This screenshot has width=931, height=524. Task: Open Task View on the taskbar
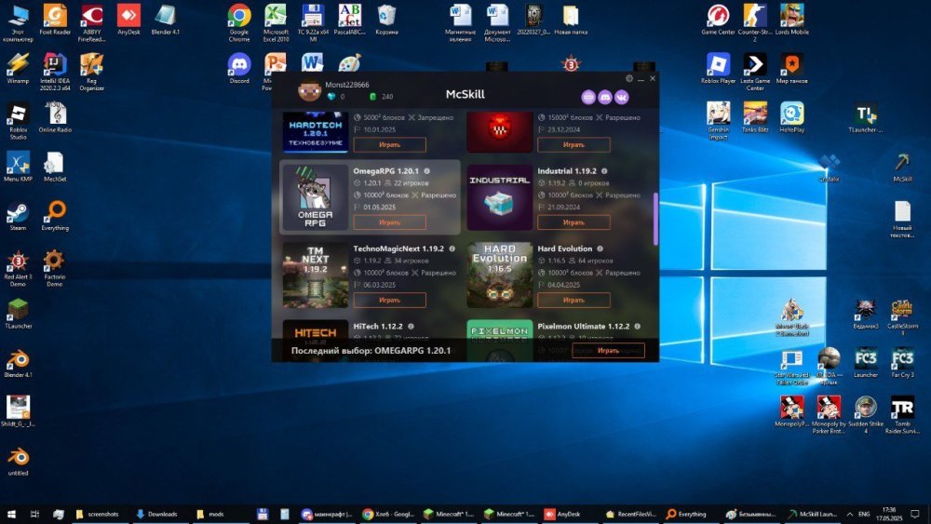34,514
